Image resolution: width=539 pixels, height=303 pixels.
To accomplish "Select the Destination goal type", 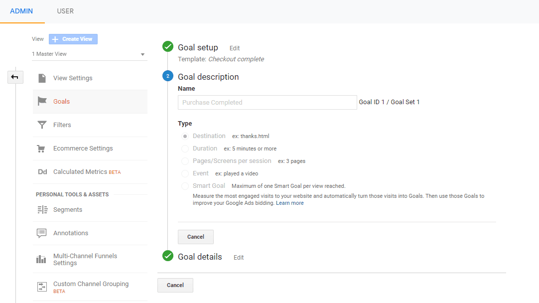I will point(184,136).
